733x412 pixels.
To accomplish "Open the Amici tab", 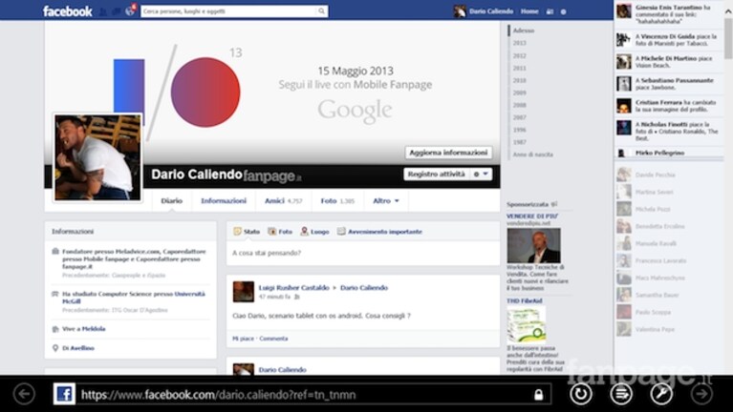I will click(x=283, y=200).
